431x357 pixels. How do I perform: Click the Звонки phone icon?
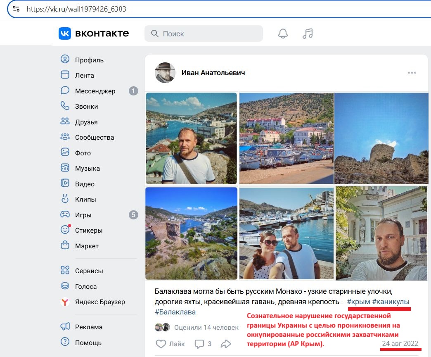click(x=65, y=106)
